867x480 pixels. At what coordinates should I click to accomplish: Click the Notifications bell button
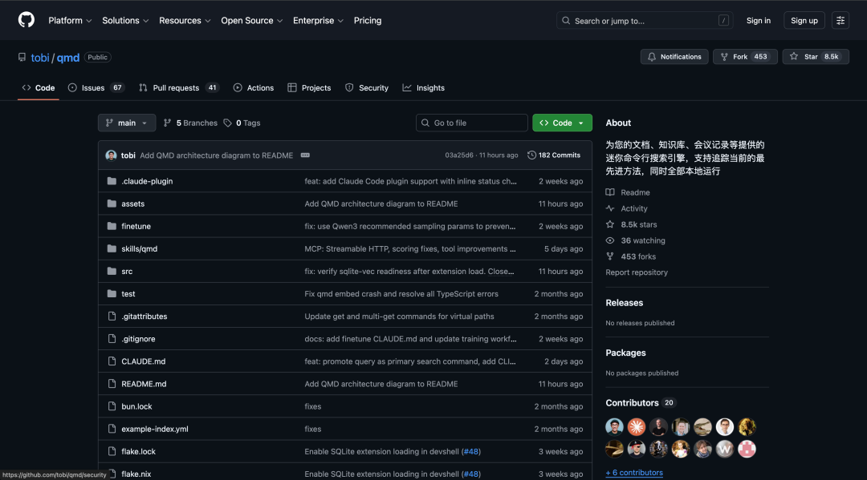point(674,57)
